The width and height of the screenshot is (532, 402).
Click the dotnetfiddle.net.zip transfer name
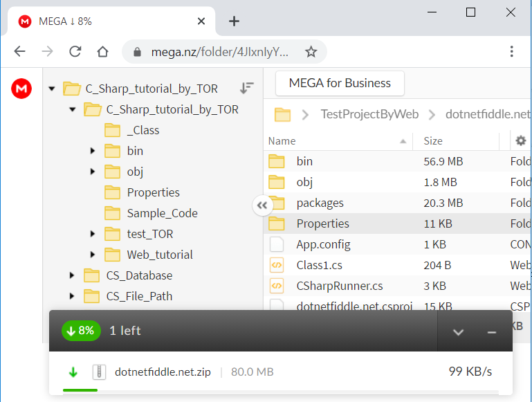click(163, 372)
